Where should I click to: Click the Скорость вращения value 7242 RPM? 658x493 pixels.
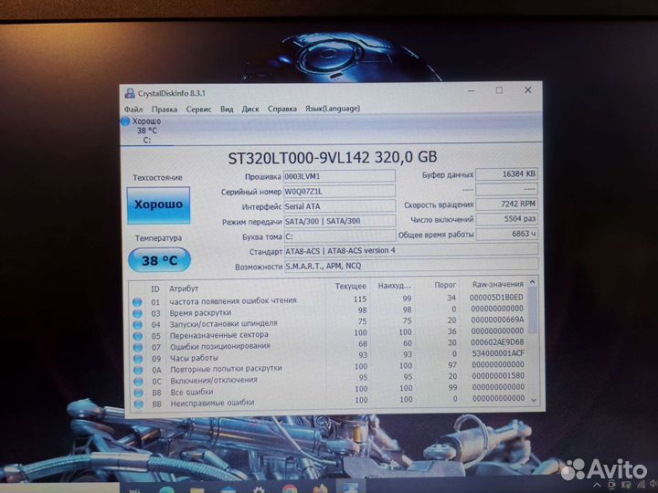point(506,204)
